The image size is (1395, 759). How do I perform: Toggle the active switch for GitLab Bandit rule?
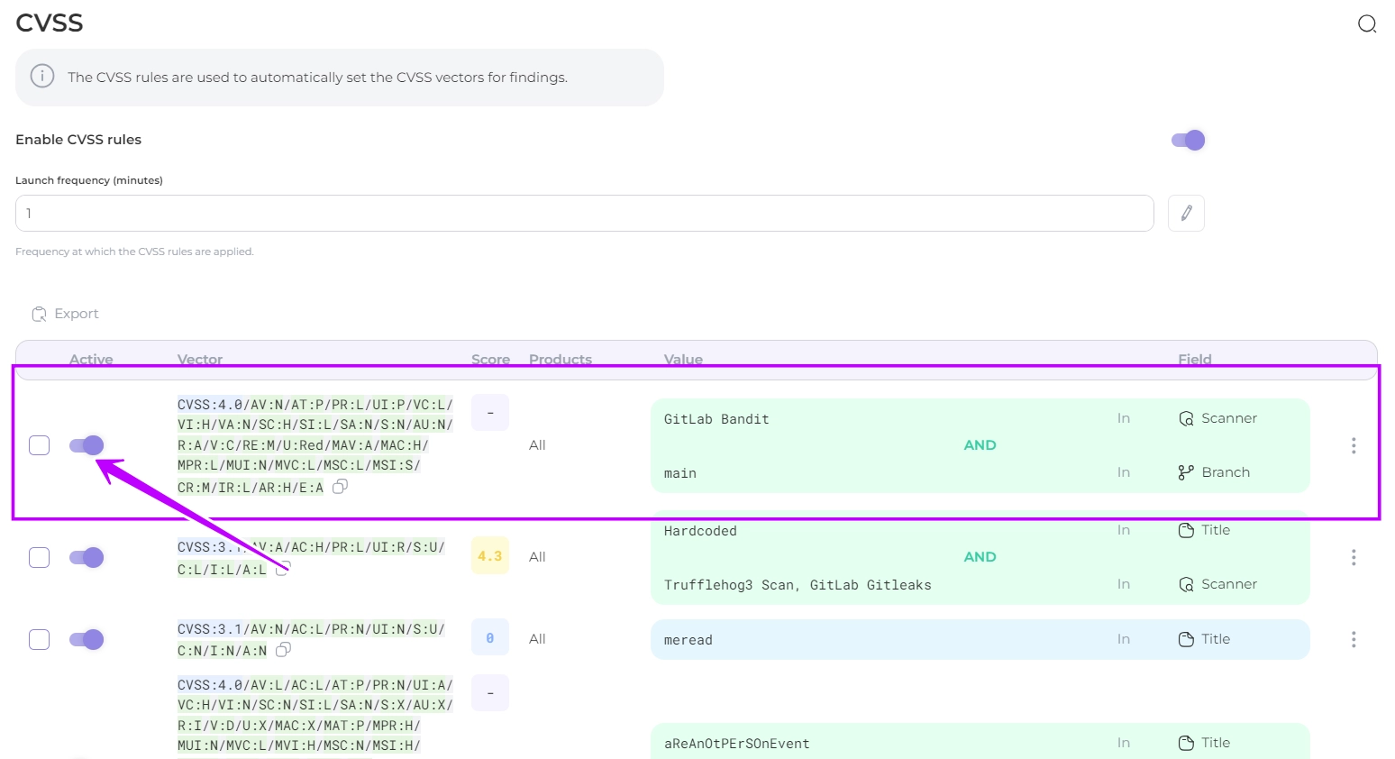coord(87,445)
